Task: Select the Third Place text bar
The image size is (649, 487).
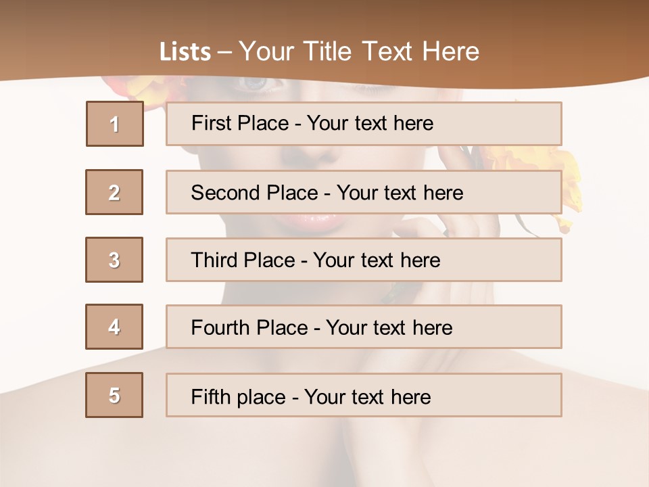Action: (x=364, y=260)
